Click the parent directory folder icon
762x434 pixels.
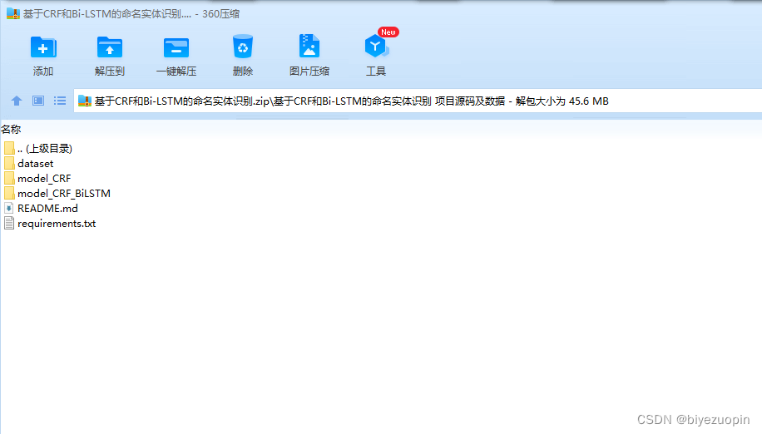click(9, 148)
